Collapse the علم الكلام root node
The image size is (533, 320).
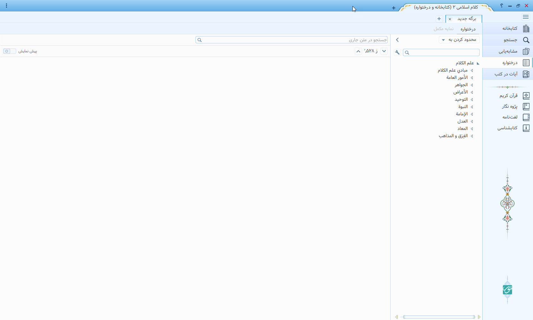click(x=478, y=63)
